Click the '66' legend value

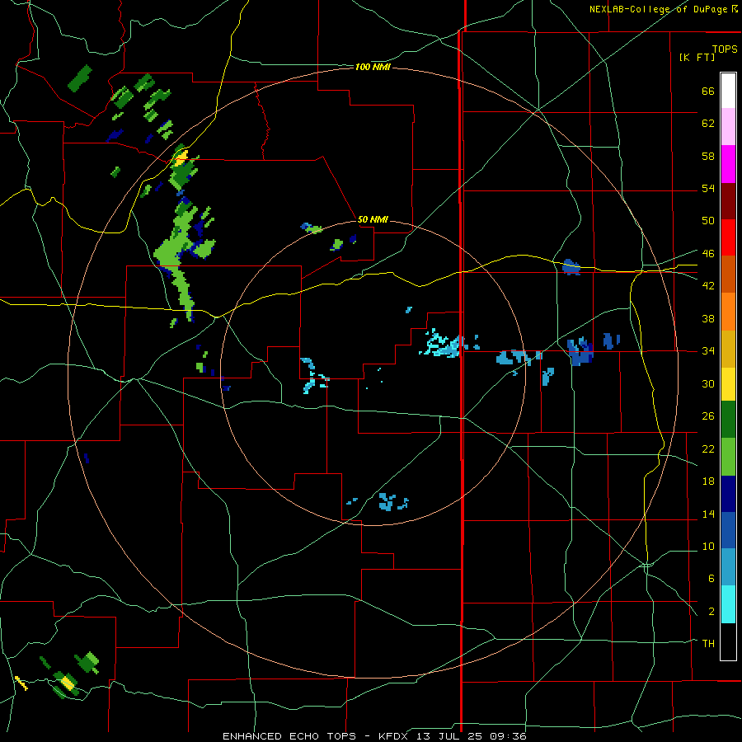click(x=708, y=91)
